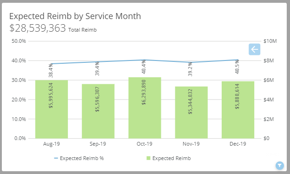Click the $5,344,032 bar value
This screenshot has width=290, height=174.
(x=191, y=101)
